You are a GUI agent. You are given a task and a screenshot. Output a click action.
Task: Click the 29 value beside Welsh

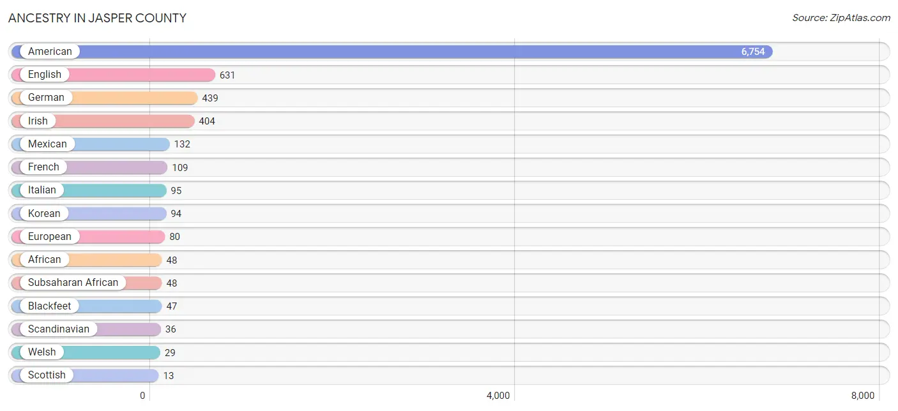(169, 353)
